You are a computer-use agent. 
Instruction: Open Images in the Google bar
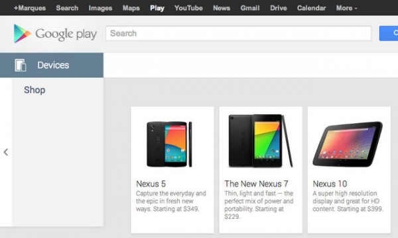coord(100,8)
